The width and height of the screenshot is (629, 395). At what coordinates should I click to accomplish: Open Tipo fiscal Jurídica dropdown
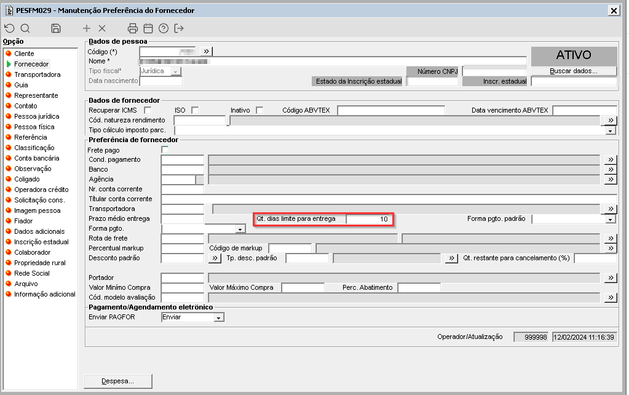click(175, 71)
